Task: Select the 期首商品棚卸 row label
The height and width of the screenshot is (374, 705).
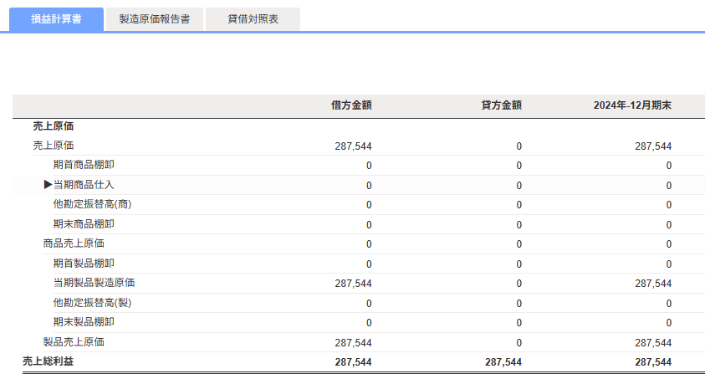Action: pos(84,165)
